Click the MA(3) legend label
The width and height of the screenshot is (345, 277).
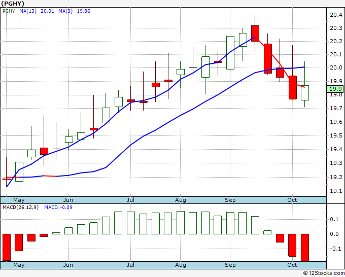pos(65,11)
